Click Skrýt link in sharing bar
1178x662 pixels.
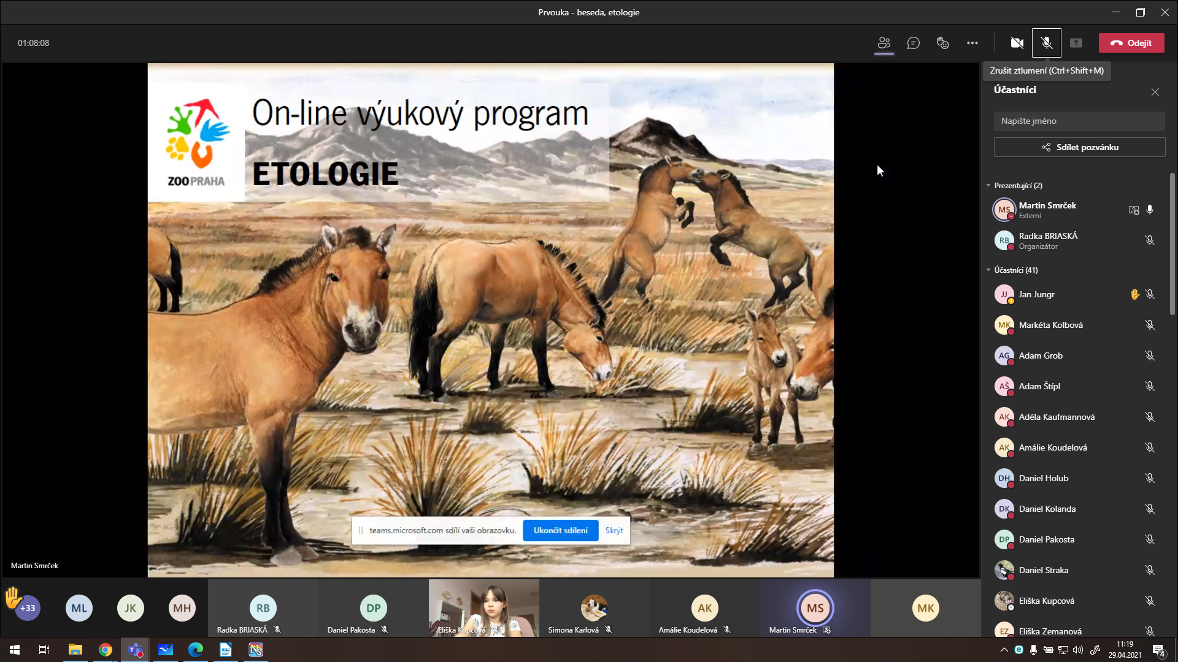614,530
